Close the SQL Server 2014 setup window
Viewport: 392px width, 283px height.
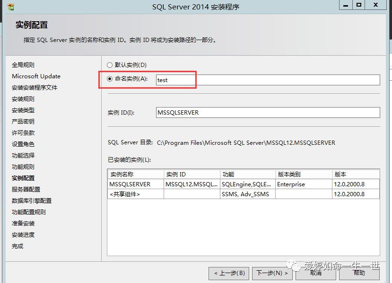tap(375, 5)
